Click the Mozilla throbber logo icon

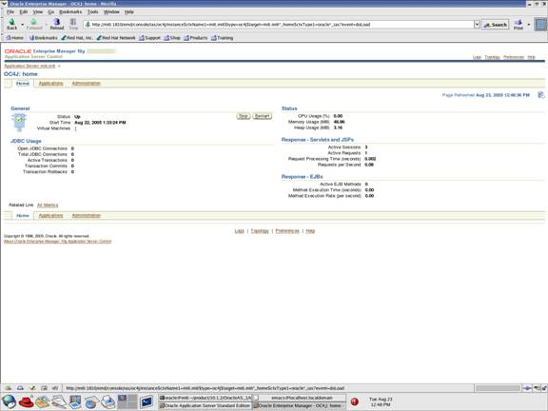pos(540,25)
